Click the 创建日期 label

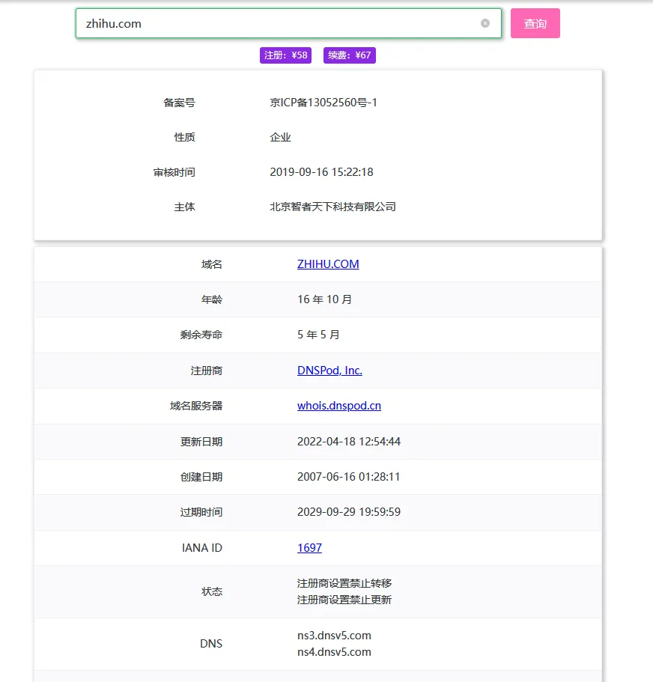(201, 477)
